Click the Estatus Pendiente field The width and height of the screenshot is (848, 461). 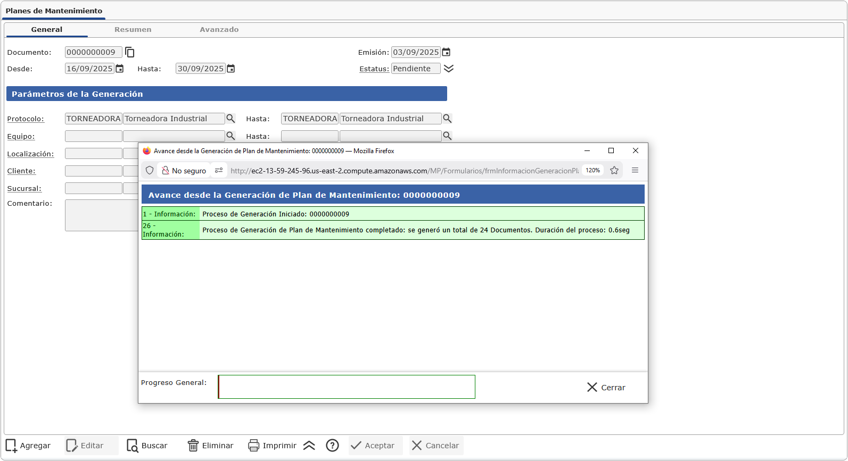point(416,69)
